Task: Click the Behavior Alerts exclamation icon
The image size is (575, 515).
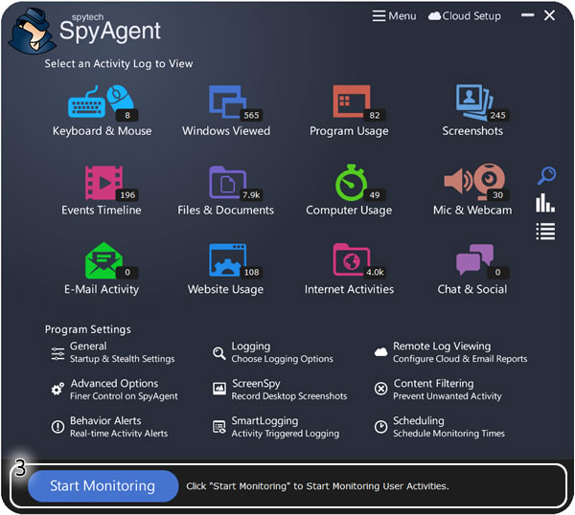Action: pos(57,426)
